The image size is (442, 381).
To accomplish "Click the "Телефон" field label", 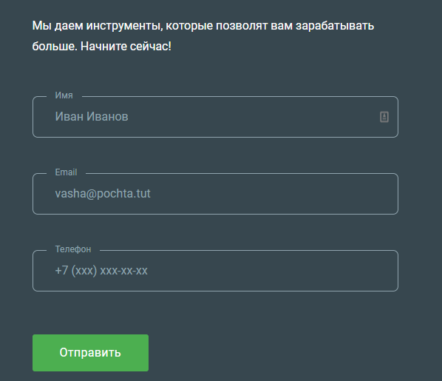I will [x=73, y=249].
